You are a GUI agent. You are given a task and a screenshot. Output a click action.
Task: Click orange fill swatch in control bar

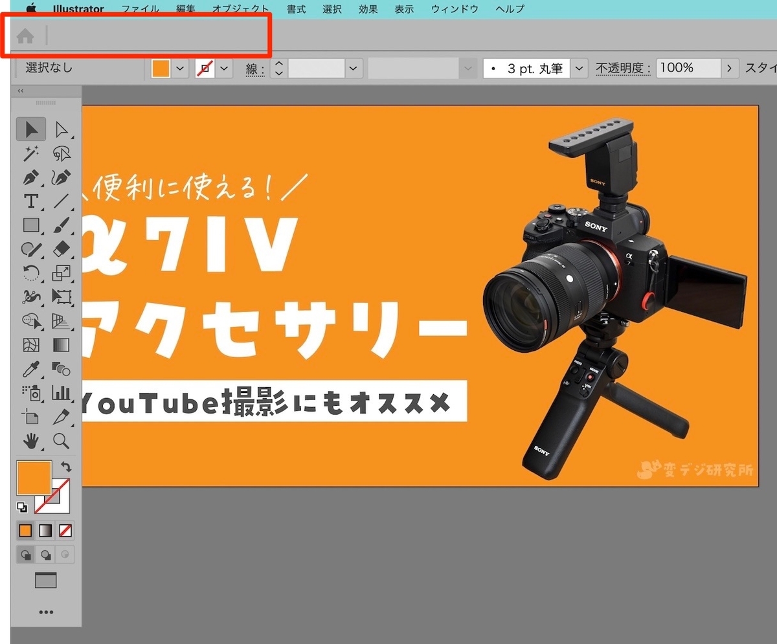pyautogui.click(x=161, y=68)
